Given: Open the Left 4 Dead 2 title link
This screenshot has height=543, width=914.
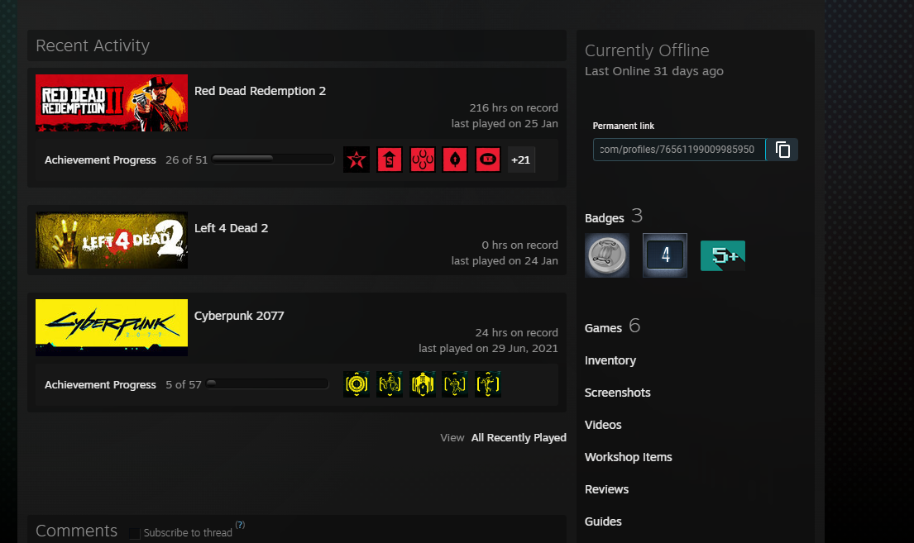Looking at the screenshot, I should pos(232,228).
